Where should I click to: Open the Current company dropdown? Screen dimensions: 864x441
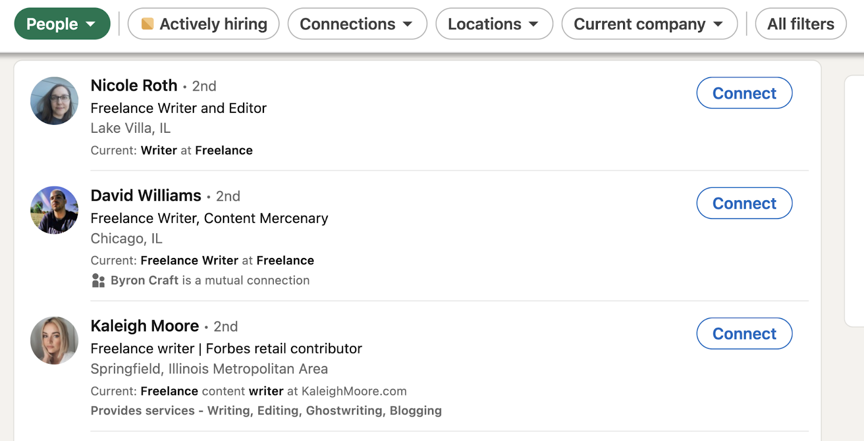click(x=718, y=23)
